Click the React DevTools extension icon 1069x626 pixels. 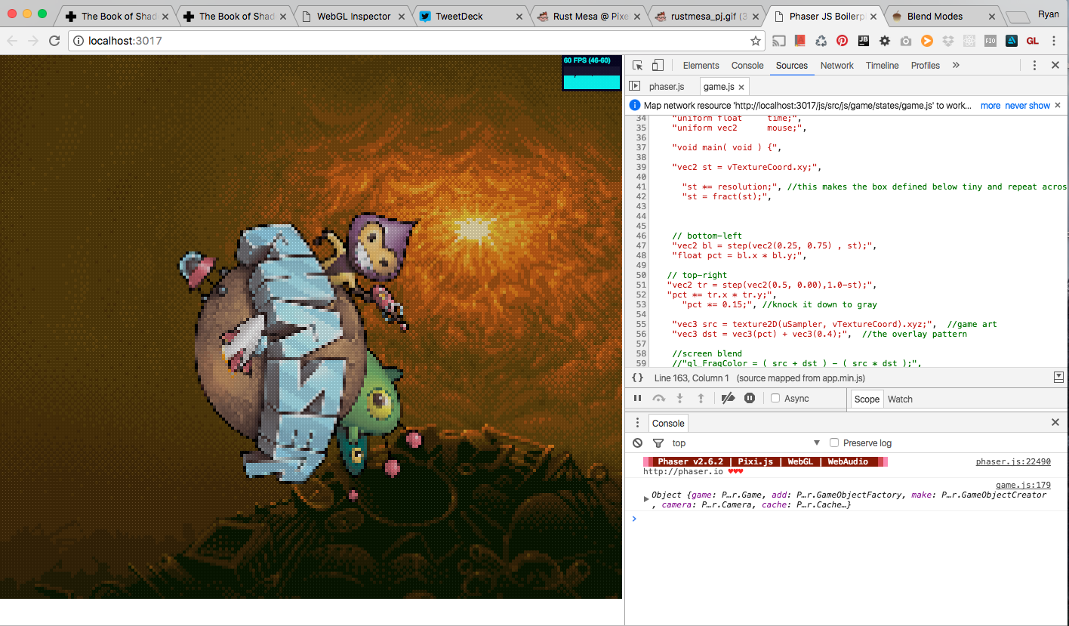click(x=970, y=41)
